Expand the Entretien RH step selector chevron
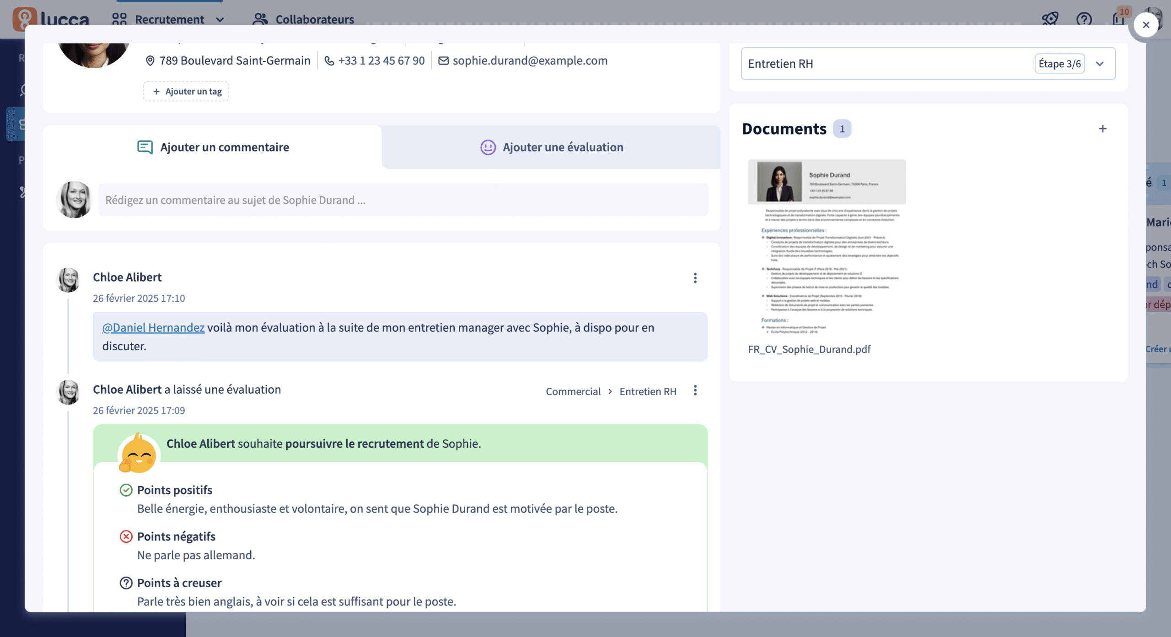 pos(1100,64)
